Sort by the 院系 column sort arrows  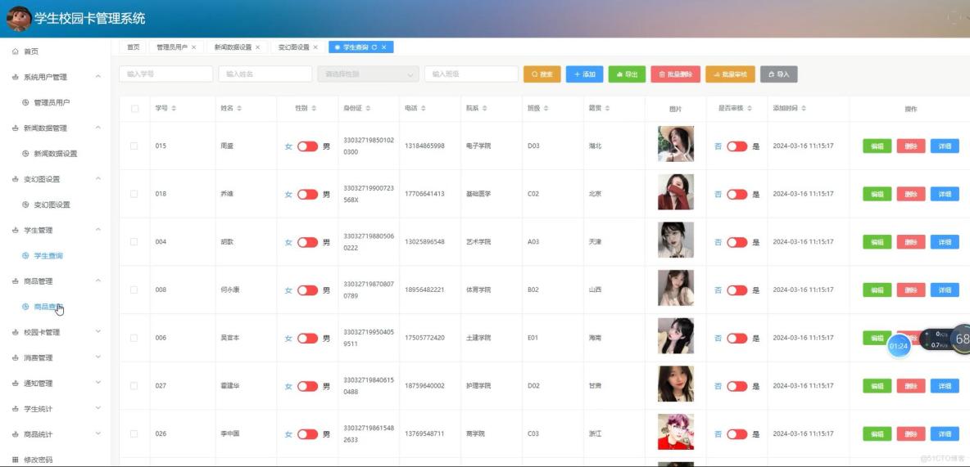coord(484,109)
